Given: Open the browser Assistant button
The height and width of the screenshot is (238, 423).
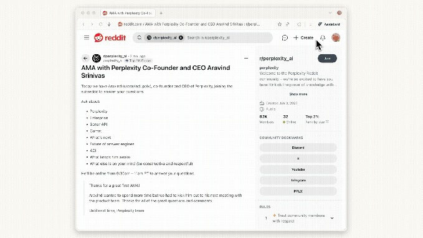Looking at the screenshot, I should [x=329, y=24].
